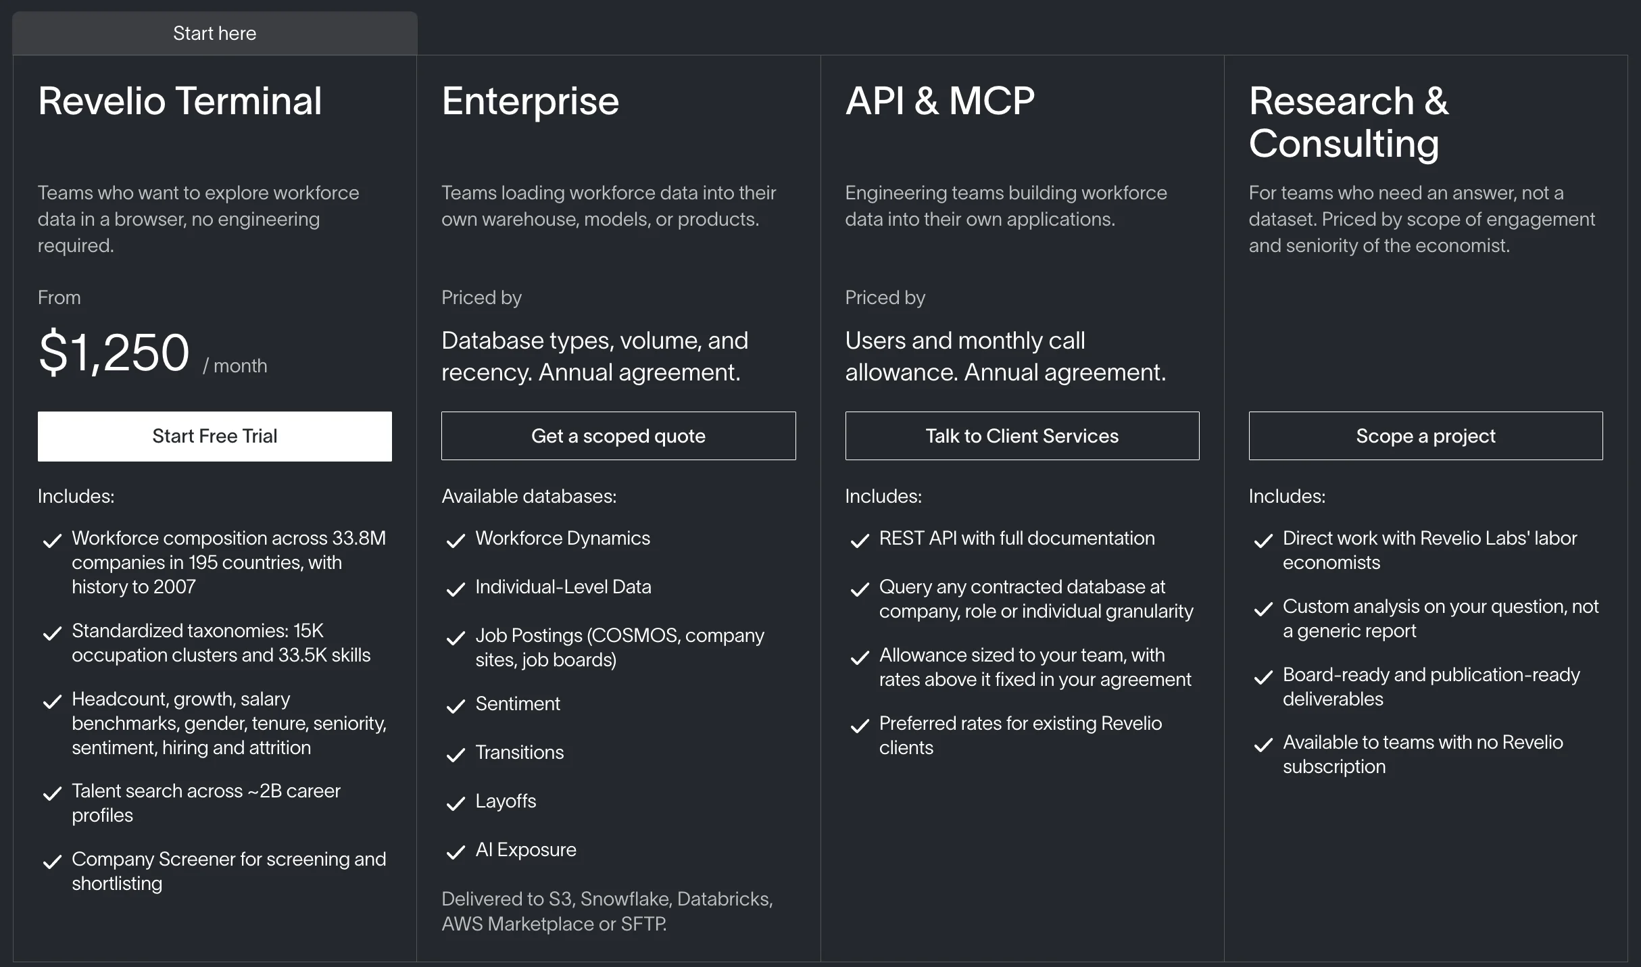Click the AI Exposure database text

(x=526, y=849)
